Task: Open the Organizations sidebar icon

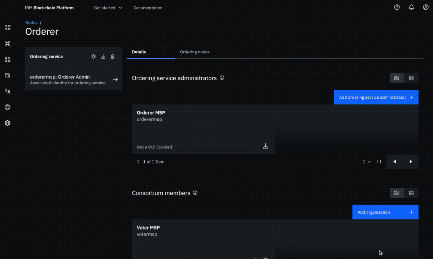Action: (8, 91)
